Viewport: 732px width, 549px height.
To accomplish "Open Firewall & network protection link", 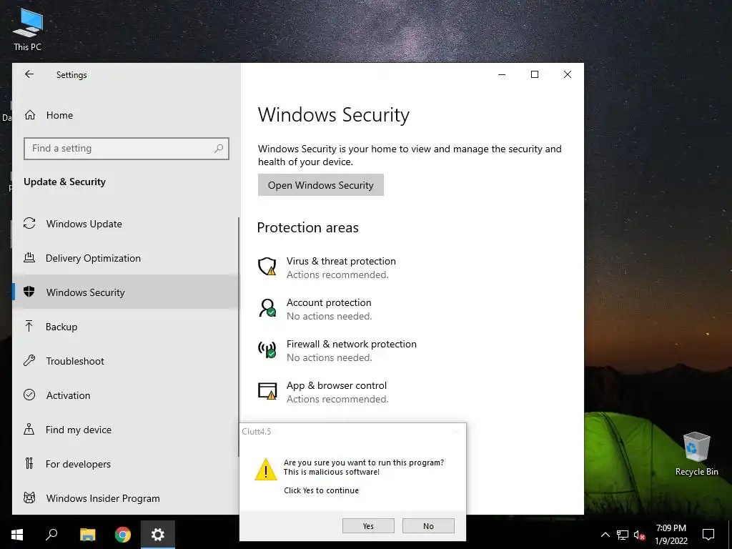I will point(351,344).
